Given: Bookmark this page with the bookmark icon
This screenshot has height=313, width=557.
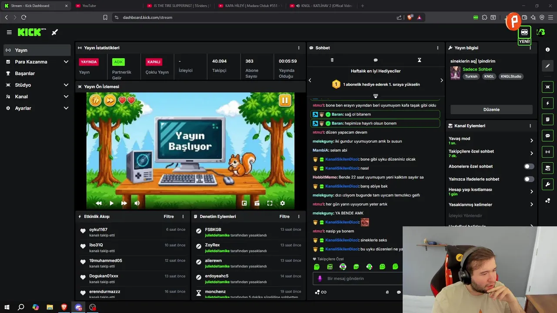Looking at the screenshot, I should (105, 17).
